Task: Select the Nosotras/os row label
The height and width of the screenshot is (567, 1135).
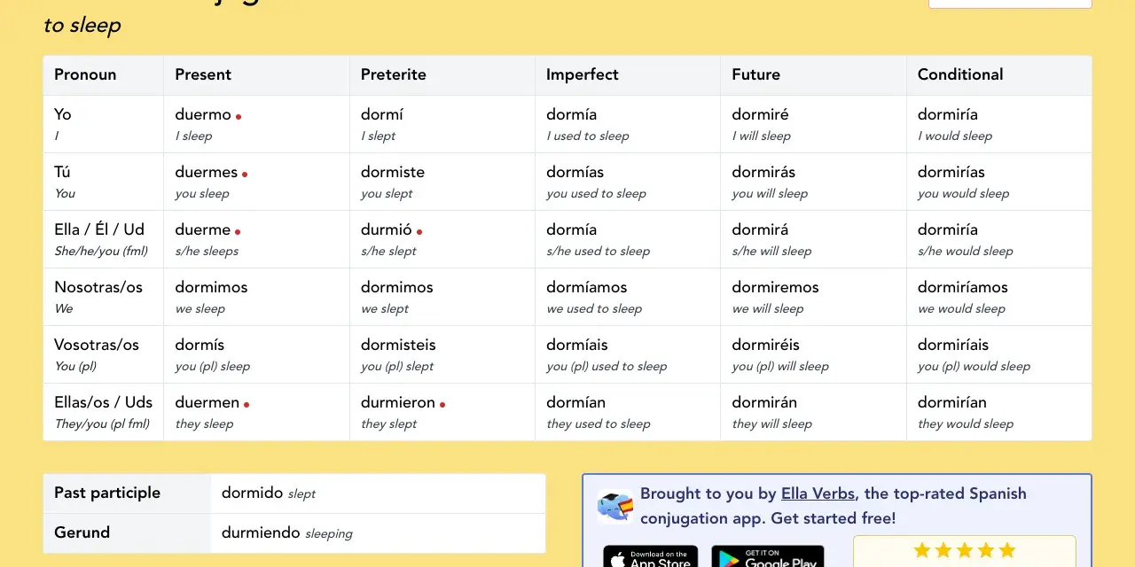Action: click(98, 287)
